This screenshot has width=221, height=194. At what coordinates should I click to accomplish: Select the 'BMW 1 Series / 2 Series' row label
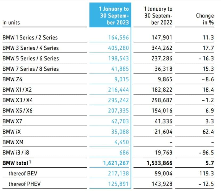30,38
